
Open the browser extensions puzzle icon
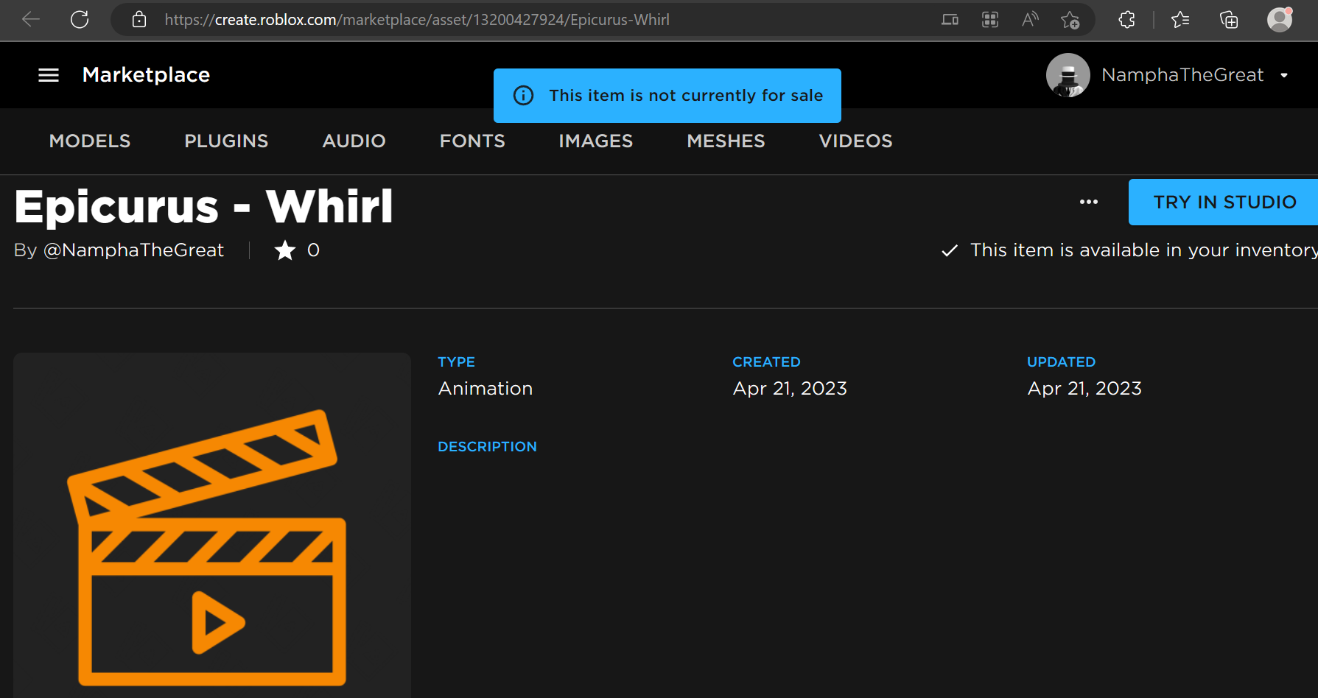(1126, 20)
